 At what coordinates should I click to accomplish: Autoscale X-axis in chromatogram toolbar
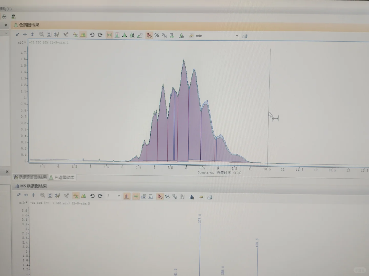coord(25,34)
